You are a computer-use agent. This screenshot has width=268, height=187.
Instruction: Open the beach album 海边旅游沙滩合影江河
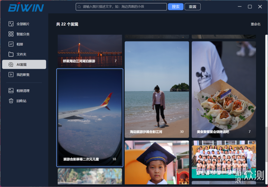tap(157, 89)
